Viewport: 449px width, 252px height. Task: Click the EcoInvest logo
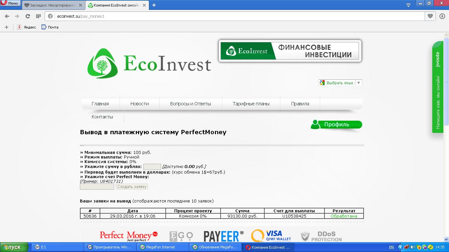coord(149,63)
